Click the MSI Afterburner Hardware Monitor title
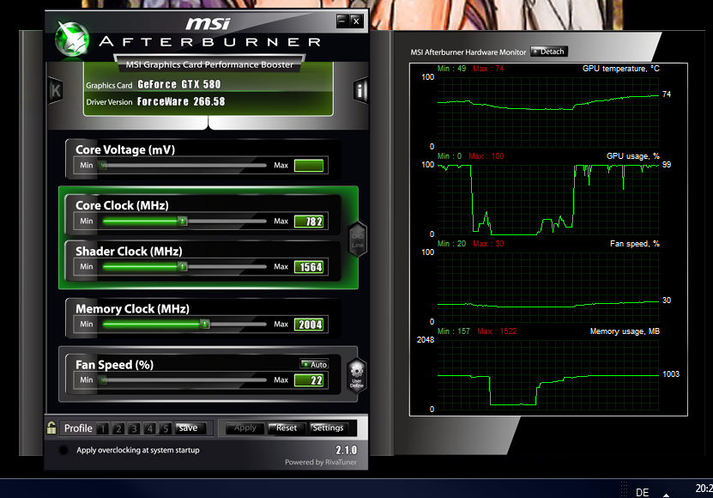This screenshot has width=713, height=498. 468,52
